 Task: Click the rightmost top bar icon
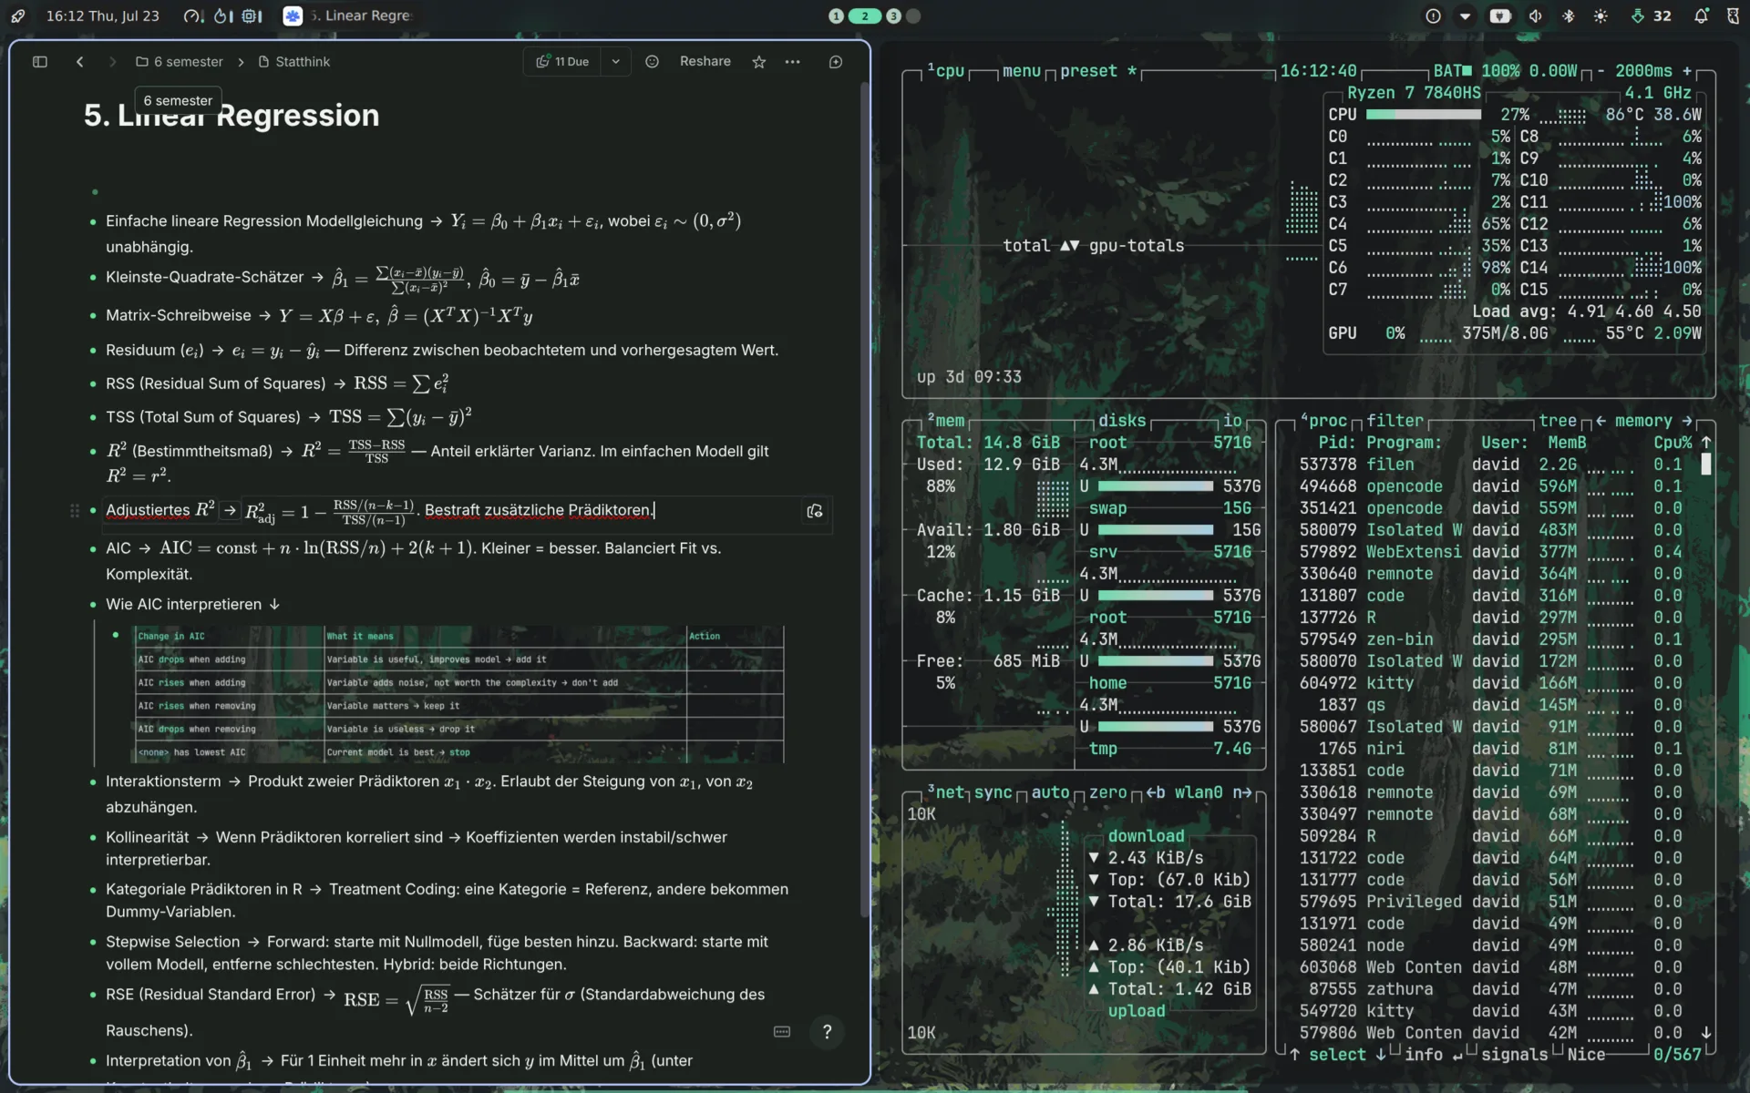1733,15
